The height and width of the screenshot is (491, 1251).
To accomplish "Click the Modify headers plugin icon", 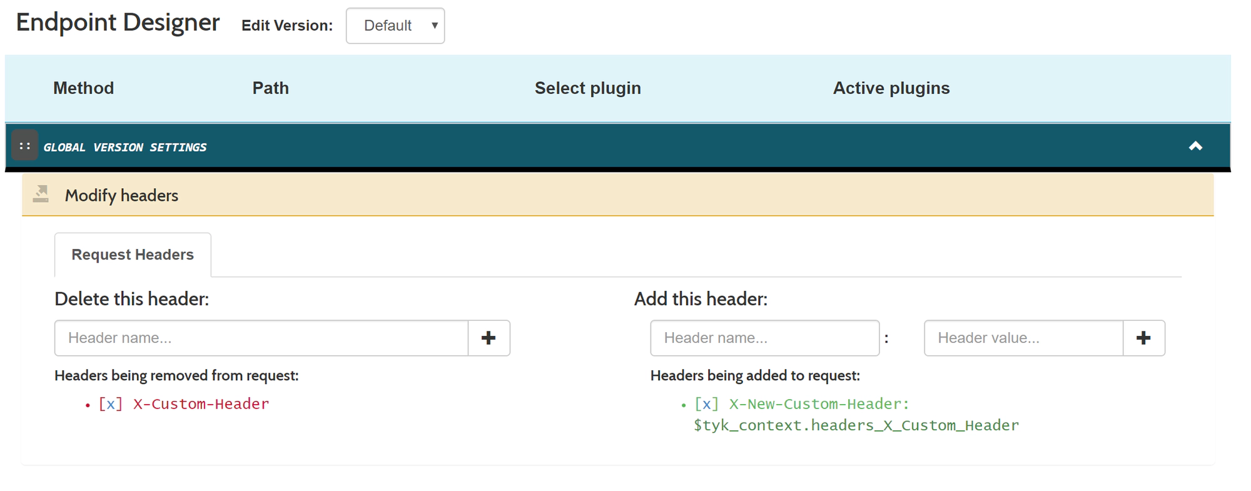I will (x=41, y=195).
